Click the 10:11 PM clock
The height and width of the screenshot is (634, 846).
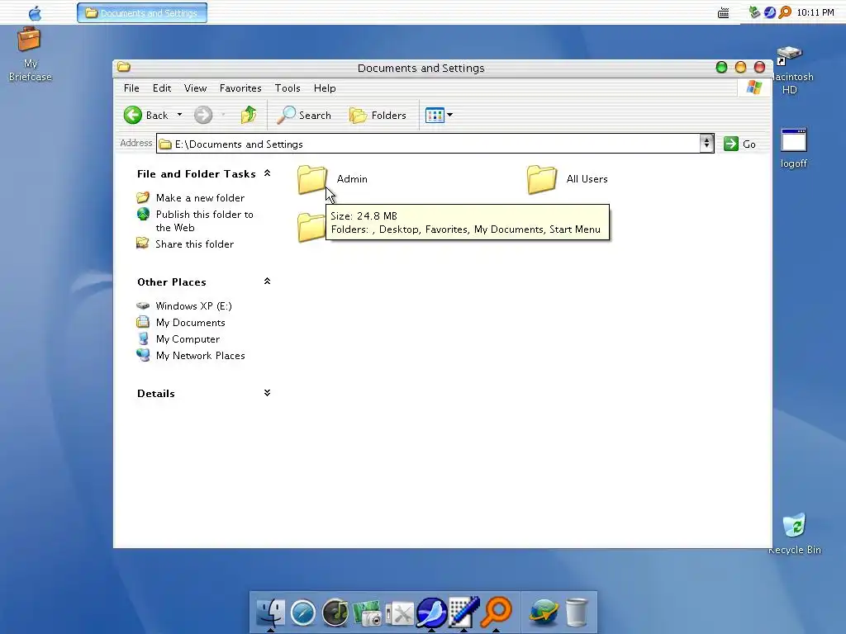(x=815, y=12)
